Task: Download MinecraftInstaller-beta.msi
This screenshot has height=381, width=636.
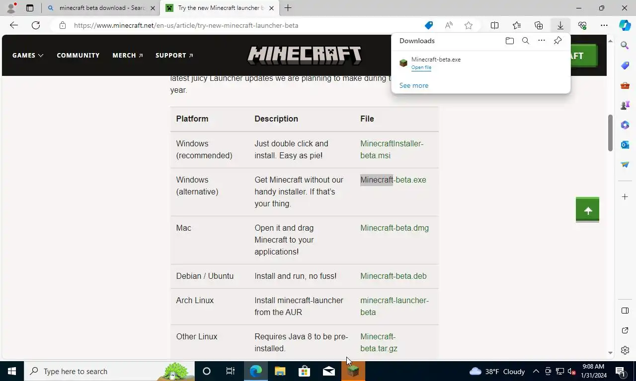Action: 392,149
